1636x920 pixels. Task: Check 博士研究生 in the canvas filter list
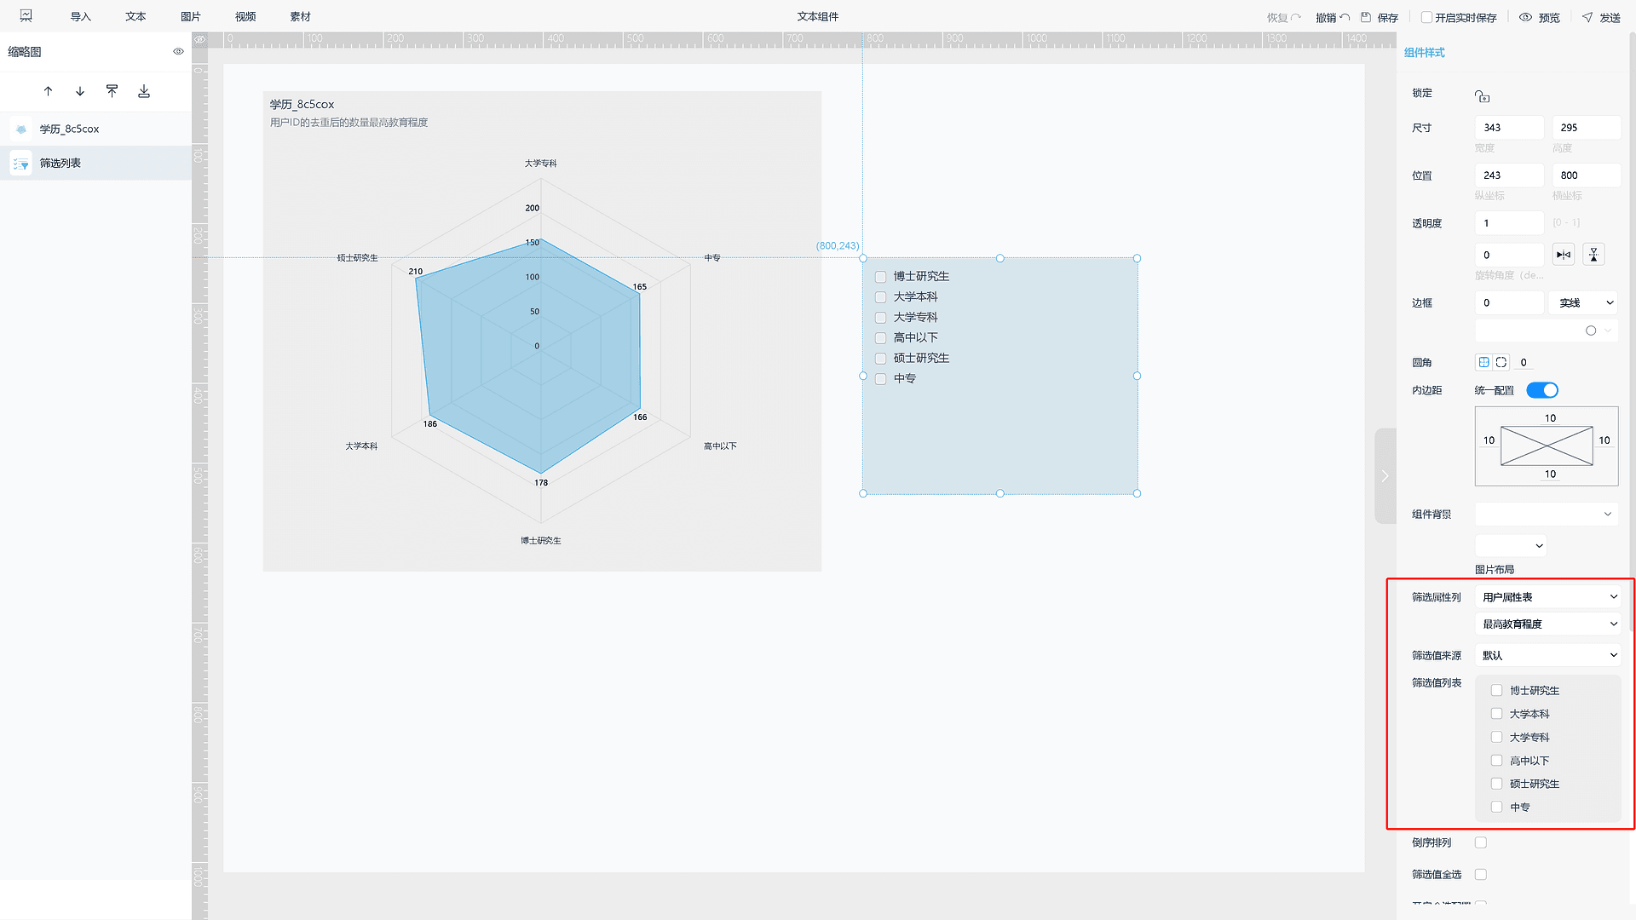[881, 277]
